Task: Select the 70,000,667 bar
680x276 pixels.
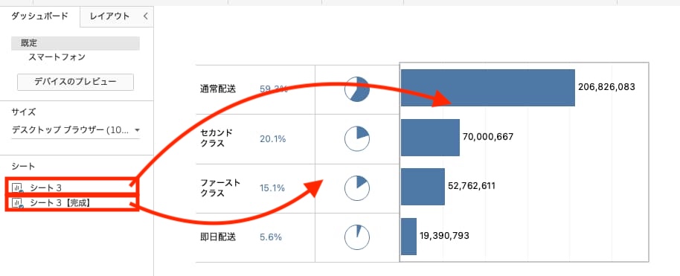Action: tap(430, 137)
